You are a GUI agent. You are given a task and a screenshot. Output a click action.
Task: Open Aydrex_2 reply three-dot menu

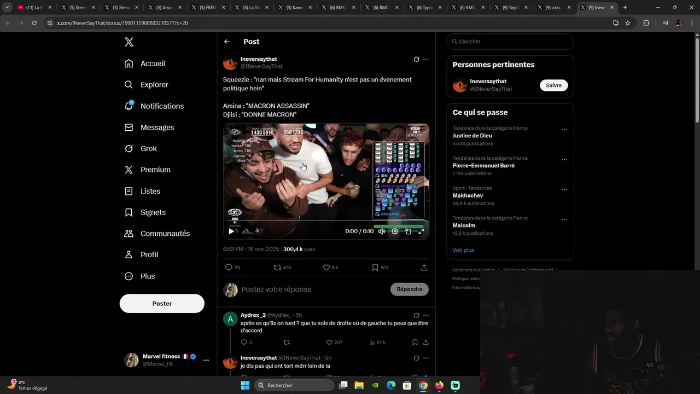pyautogui.click(x=426, y=315)
